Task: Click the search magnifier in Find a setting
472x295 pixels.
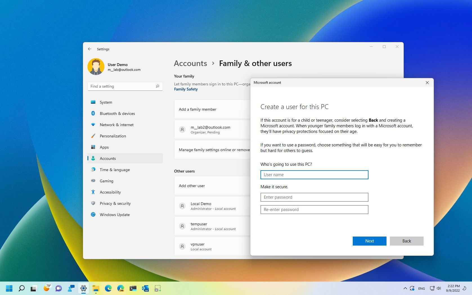Action: click(158, 86)
